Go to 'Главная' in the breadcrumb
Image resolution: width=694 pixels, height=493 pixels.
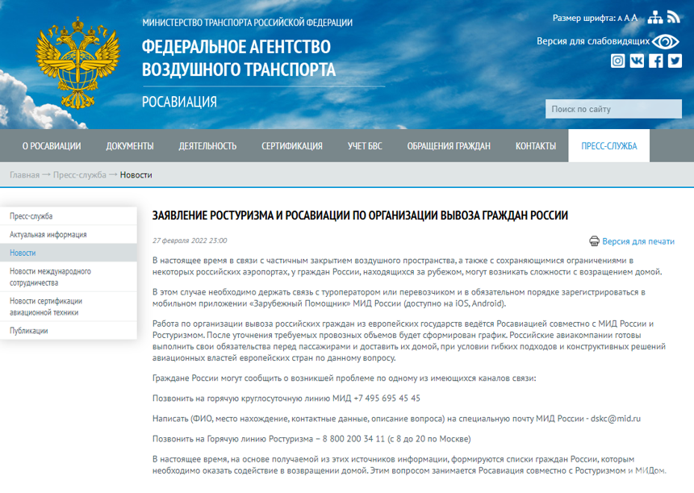tap(25, 175)
